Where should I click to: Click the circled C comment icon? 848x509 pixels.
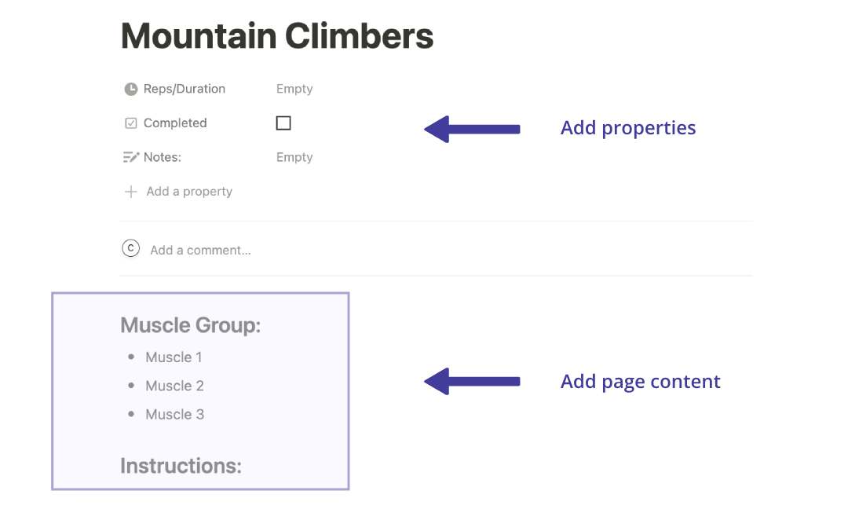(x=130, y=249)
